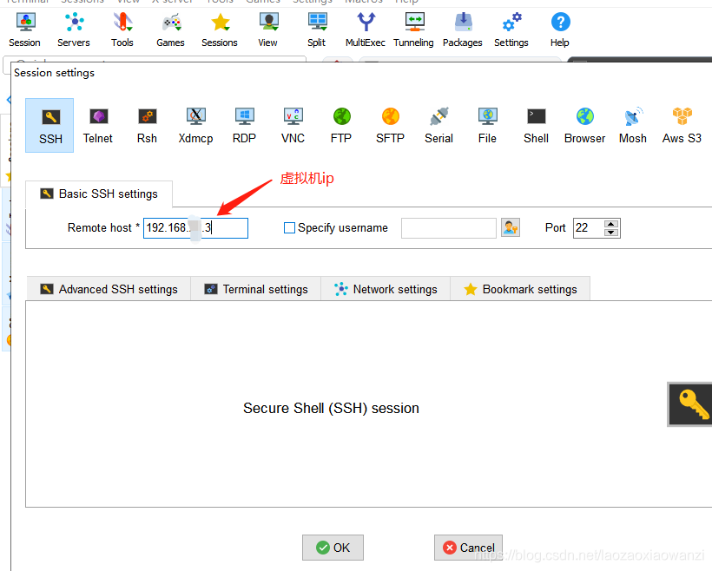The height and width of the screenshot is (571, 712).
Task: Select the Aws S3 session type
Action: coord(682,125)
